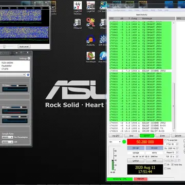Open the Configurations menu
This screenshot has height=185, width=185.
pyautogui.click(x=120, y=10)
